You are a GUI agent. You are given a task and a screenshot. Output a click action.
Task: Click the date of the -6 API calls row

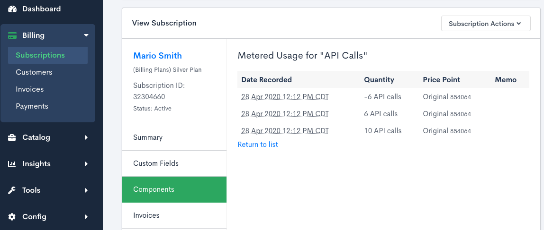(x=285, y=97)
